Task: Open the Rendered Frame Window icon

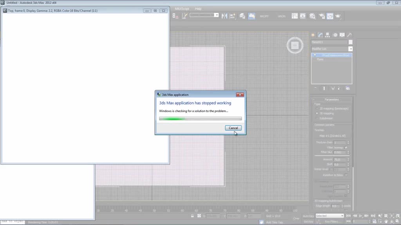Action: coord(330,16)
